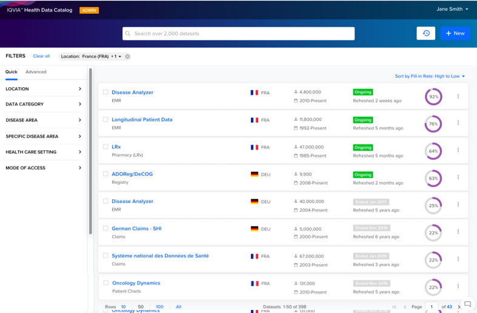Open kebab menu for Disease Analyzer DEU row
This screenshot has height=313, width=477.
pos(458,204)
